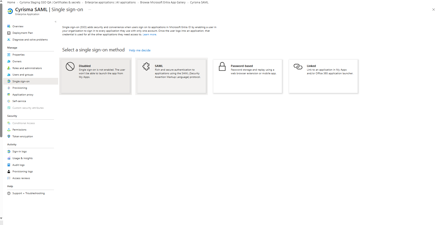Image resolution: width=436 pixels, height=225 pixels.
Task: Click the Cyrisma SAML breadcrumb
Action: 199,2
